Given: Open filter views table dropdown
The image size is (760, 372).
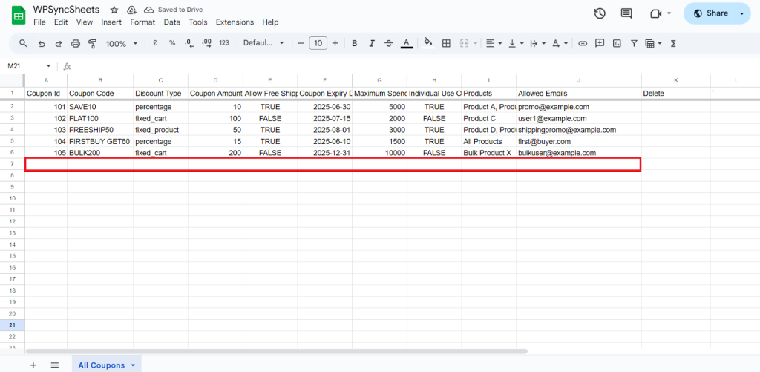Looking at the screenshot, I should click(653, 43).
